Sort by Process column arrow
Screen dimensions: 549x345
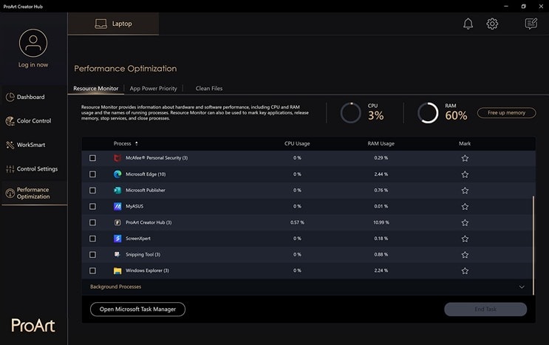[x=137, y=143]
